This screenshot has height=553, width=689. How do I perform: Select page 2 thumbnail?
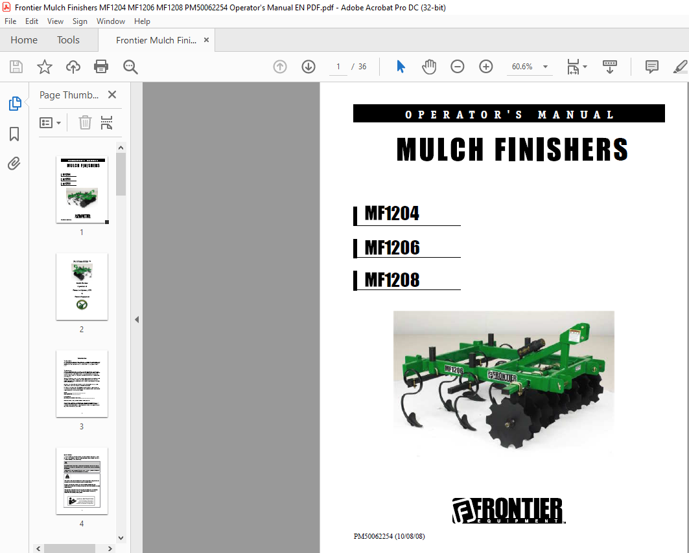point(82,287)
